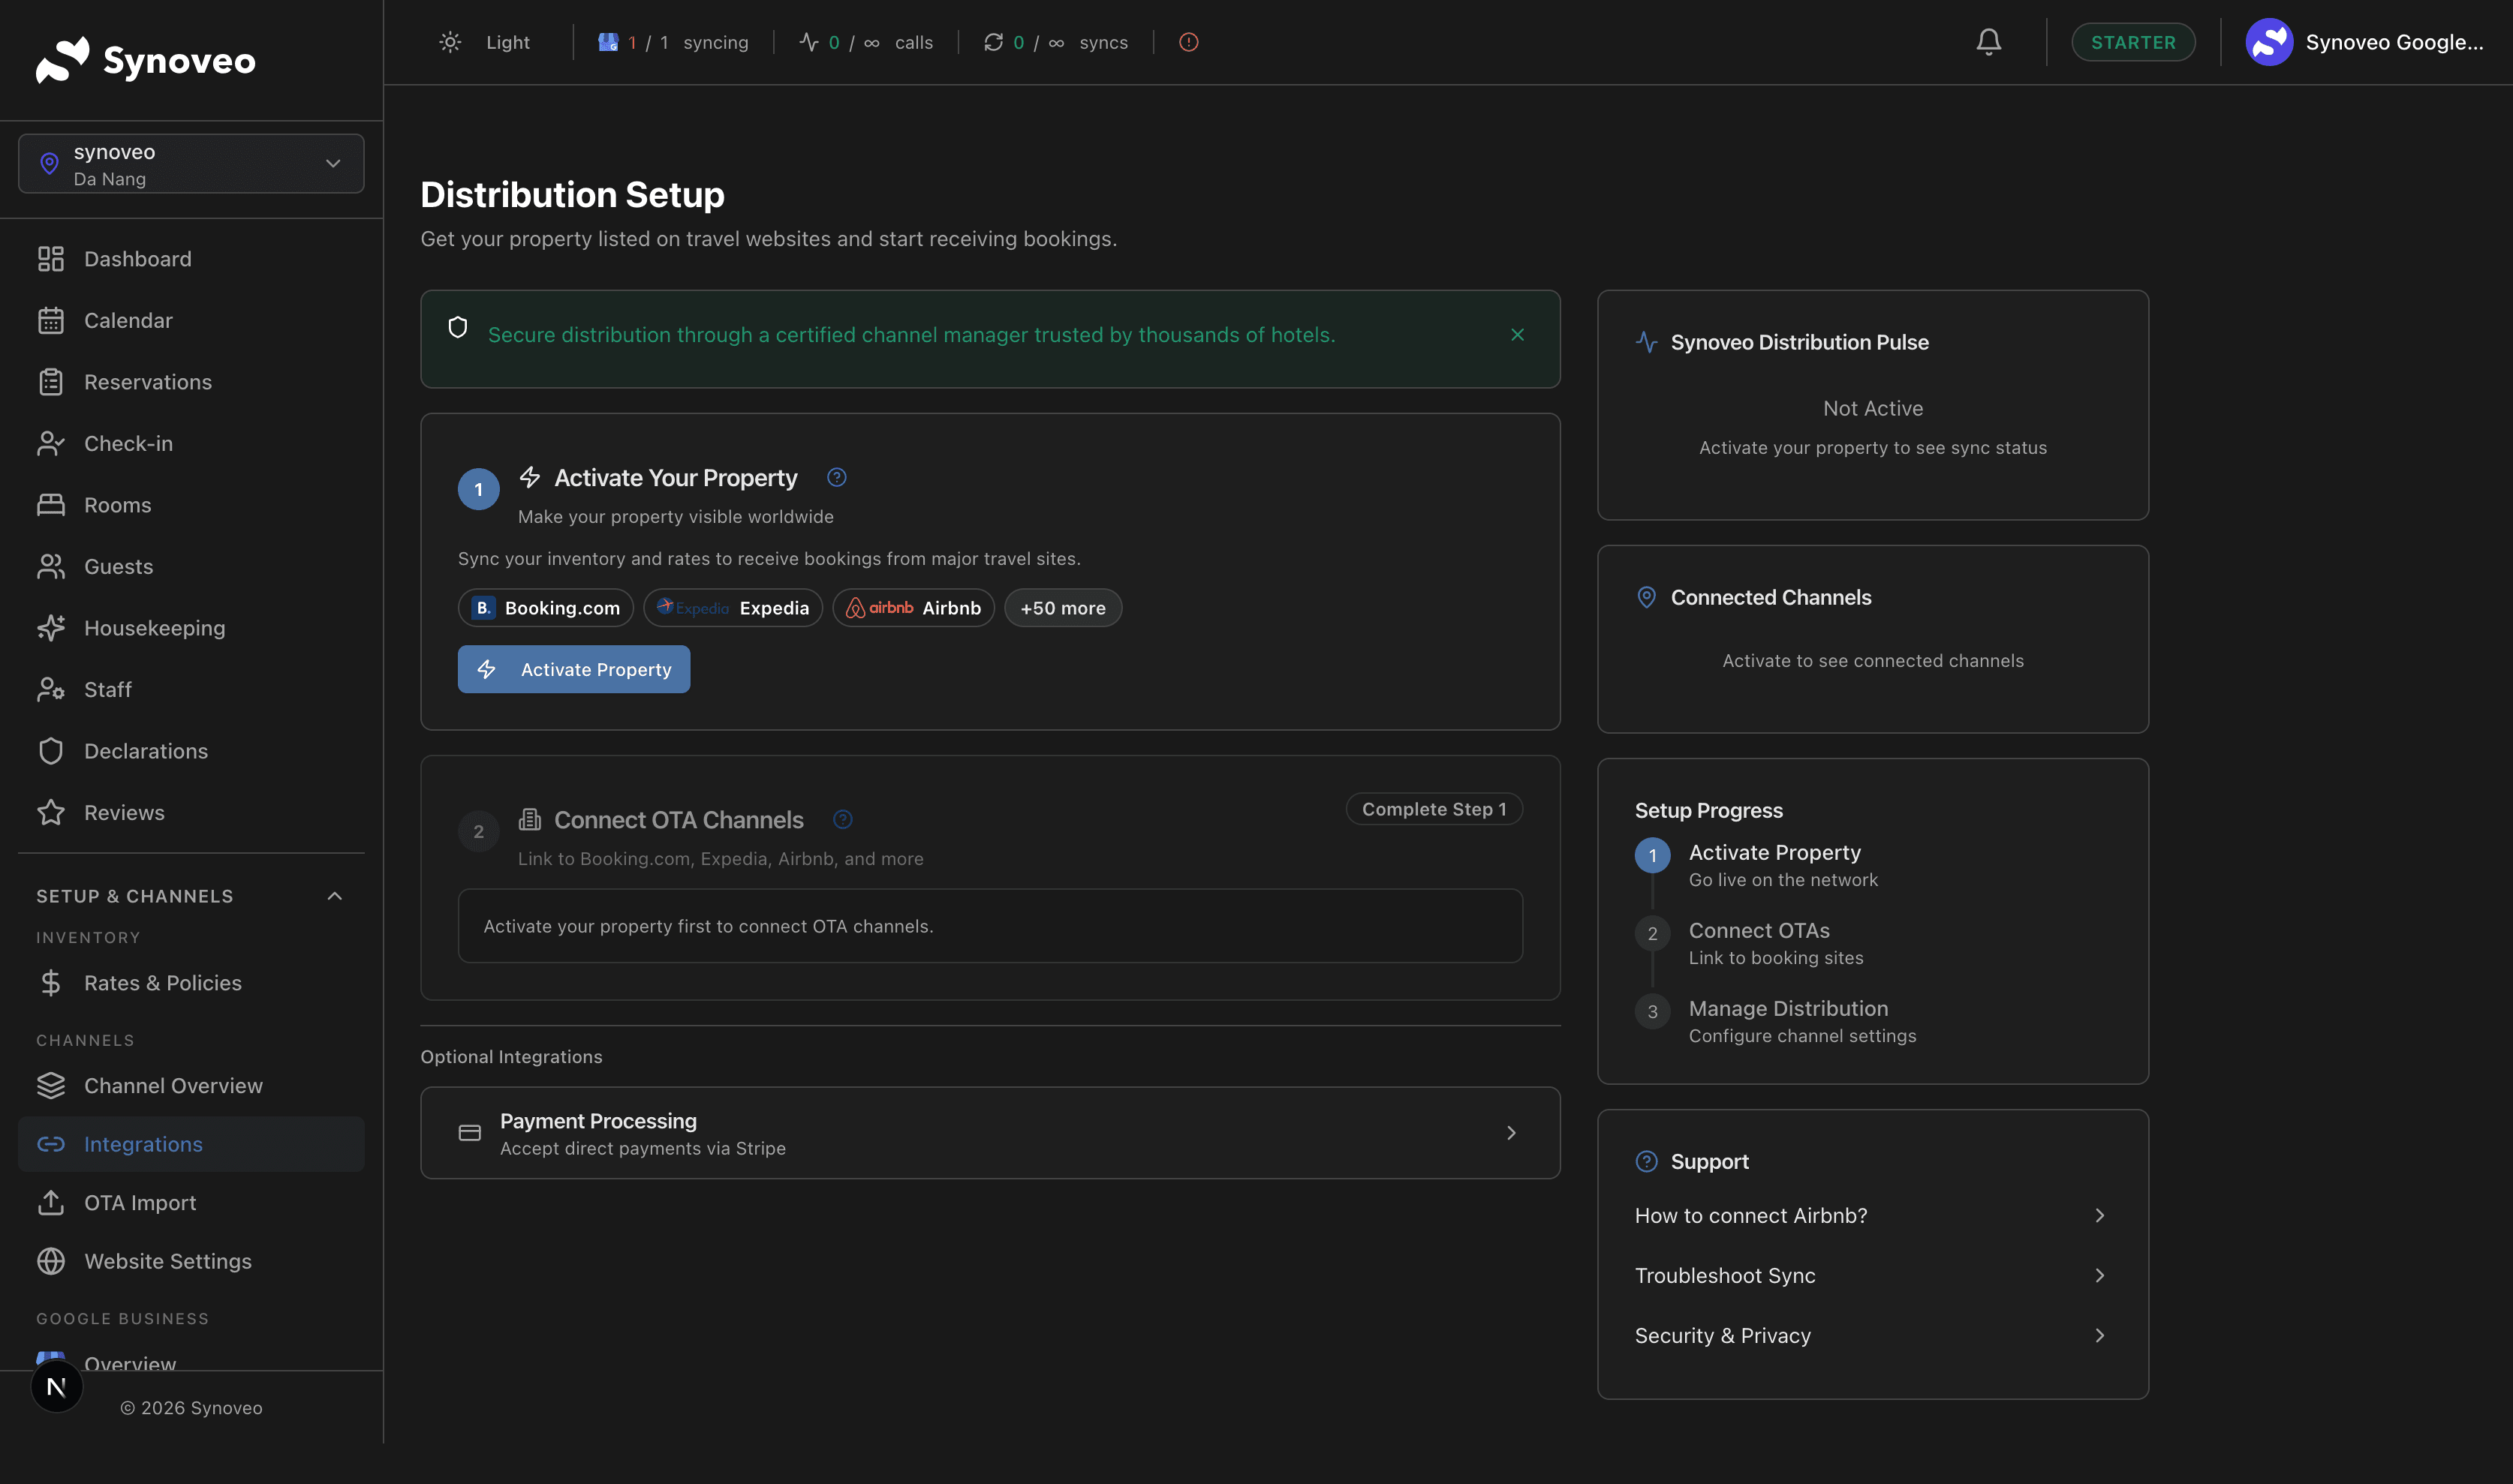Open the Activate Your Property help icon
Screen dimensions: 2513x1484
[x=836, y=477]
